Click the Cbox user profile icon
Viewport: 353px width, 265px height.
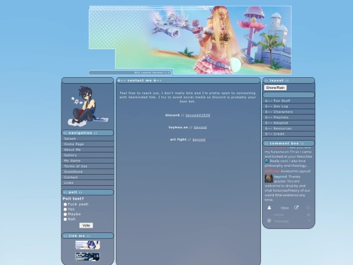tap(269, 208)
